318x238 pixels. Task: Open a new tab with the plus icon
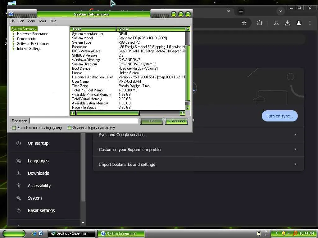click(241, 11)
